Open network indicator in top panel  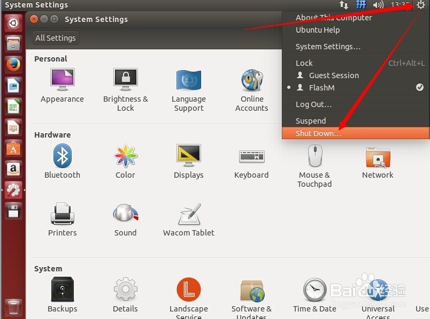point(343,5)
